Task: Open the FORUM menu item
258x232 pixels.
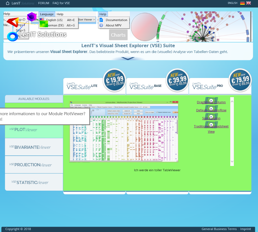Action: 44,3
